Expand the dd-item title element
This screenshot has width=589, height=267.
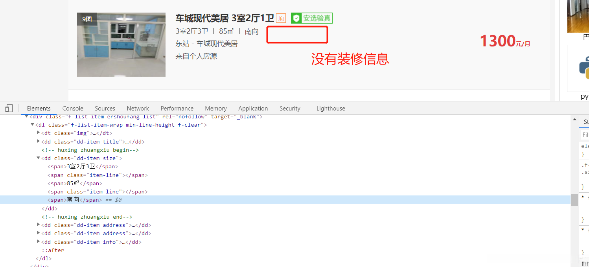[38, 141]
